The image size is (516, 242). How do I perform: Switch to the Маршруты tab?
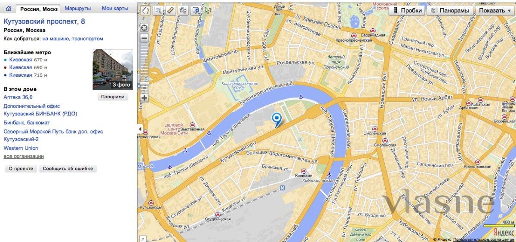pyautogui.click(x=78, y=8)
